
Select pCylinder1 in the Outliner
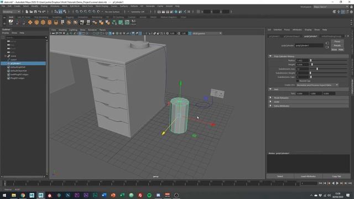(23, 64)
